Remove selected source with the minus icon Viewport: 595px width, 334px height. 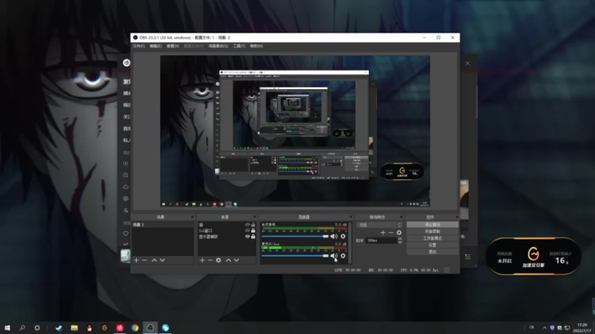210,261
